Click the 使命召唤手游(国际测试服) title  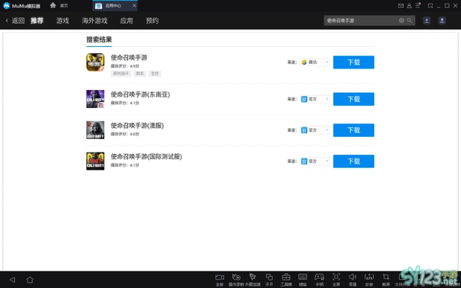pyautogui.click(x=147, y=156)
